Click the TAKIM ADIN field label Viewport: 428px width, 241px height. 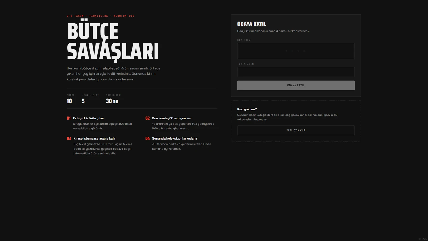click(x=246, y=64)
